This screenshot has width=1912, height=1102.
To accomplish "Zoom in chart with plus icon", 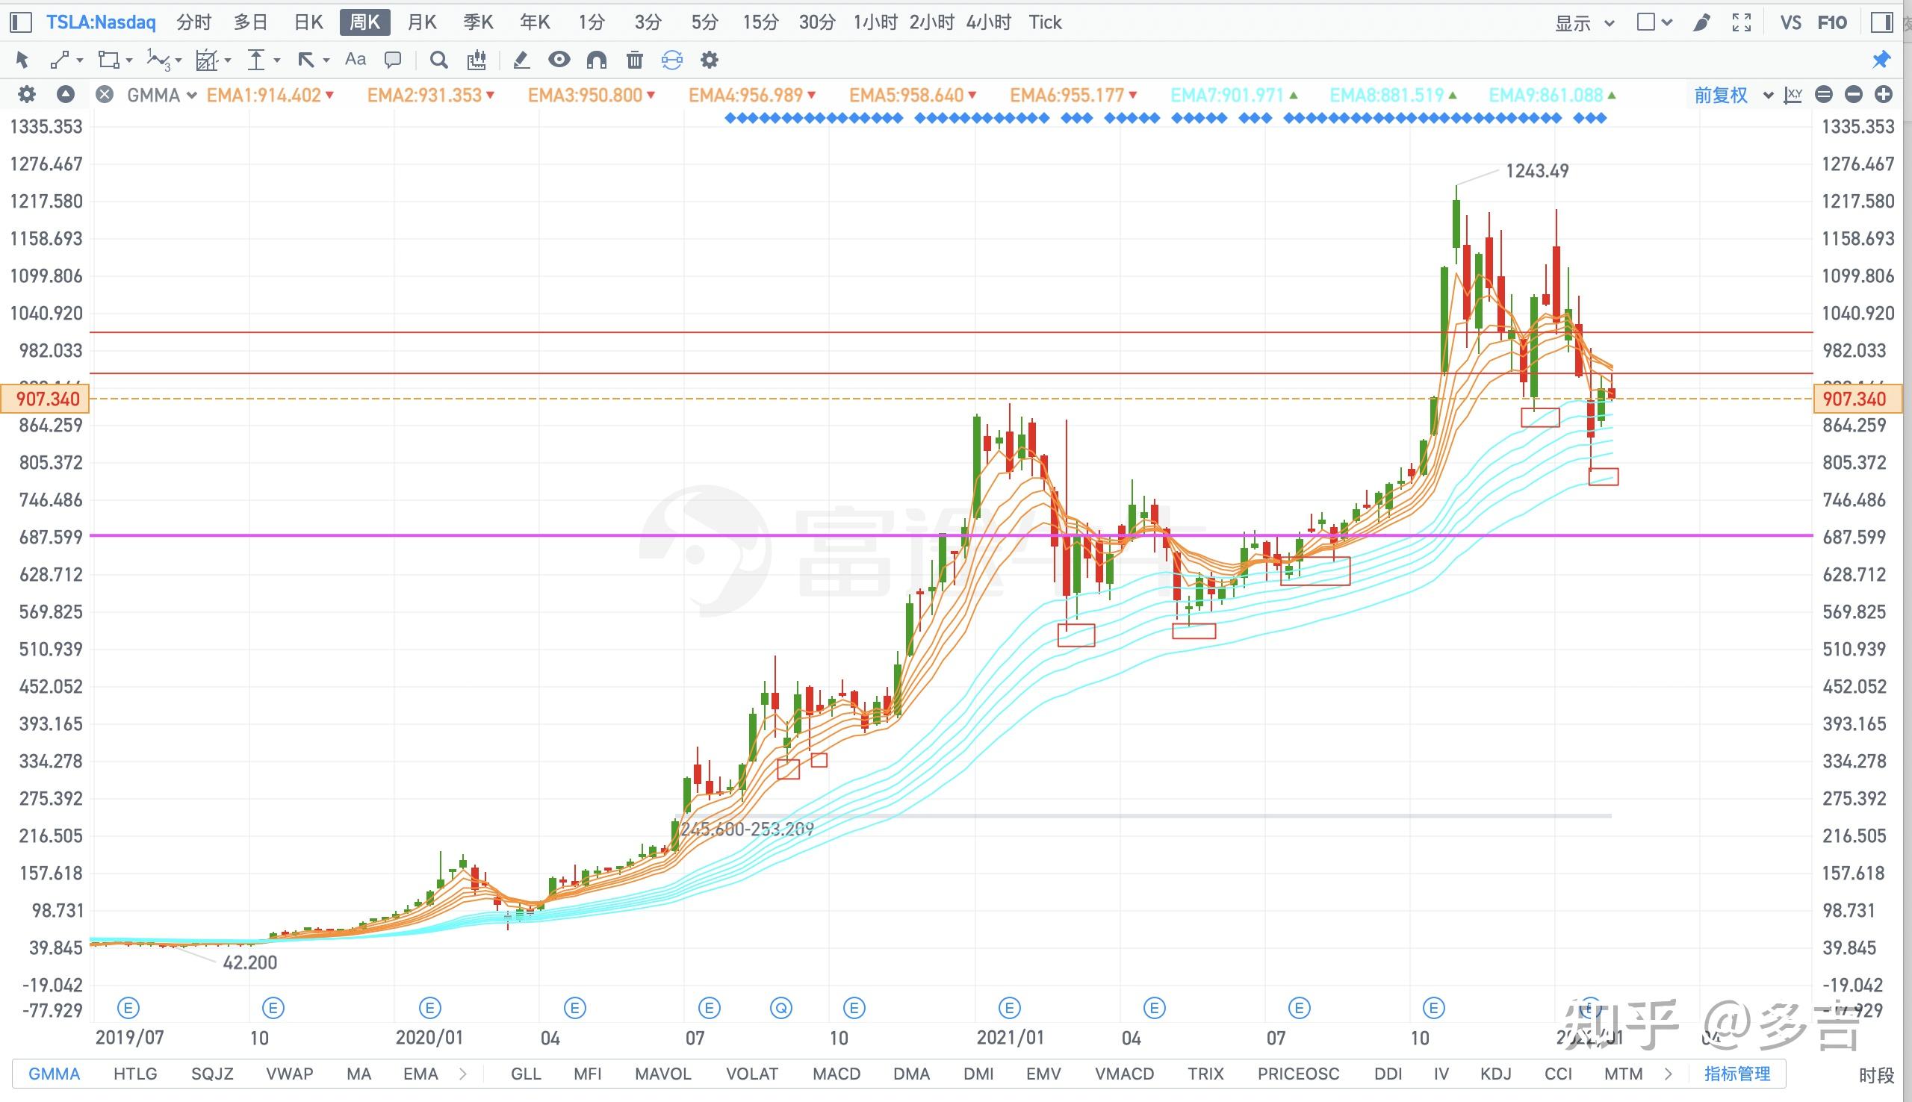I will pos(1884,95).
